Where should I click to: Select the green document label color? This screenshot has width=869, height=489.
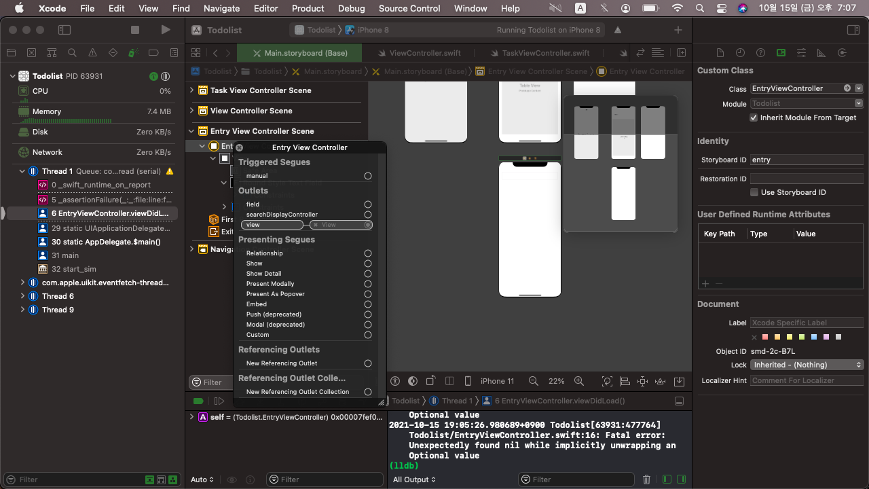(802, 337)
